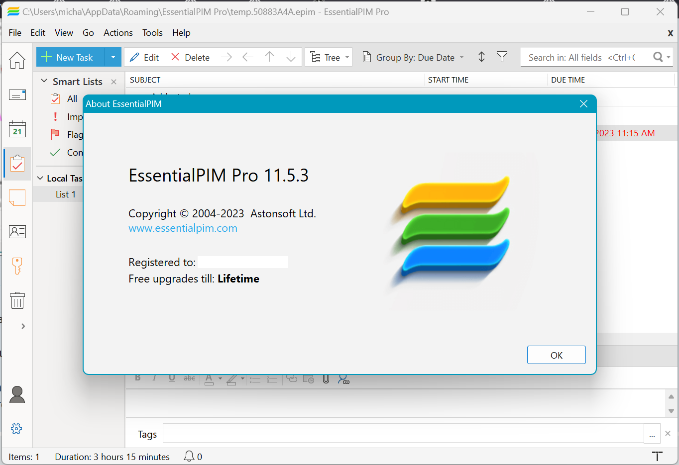Click the text size T icon in status bar
Viewport: 679px width, 465px height.
pyautogui.click(x=657, y=456)
